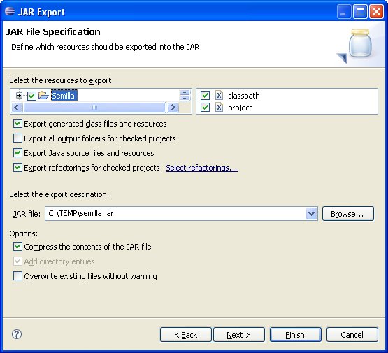Select the .classpath file name
The height and width of the screenshot is (353, 388).
click(243, 96)
